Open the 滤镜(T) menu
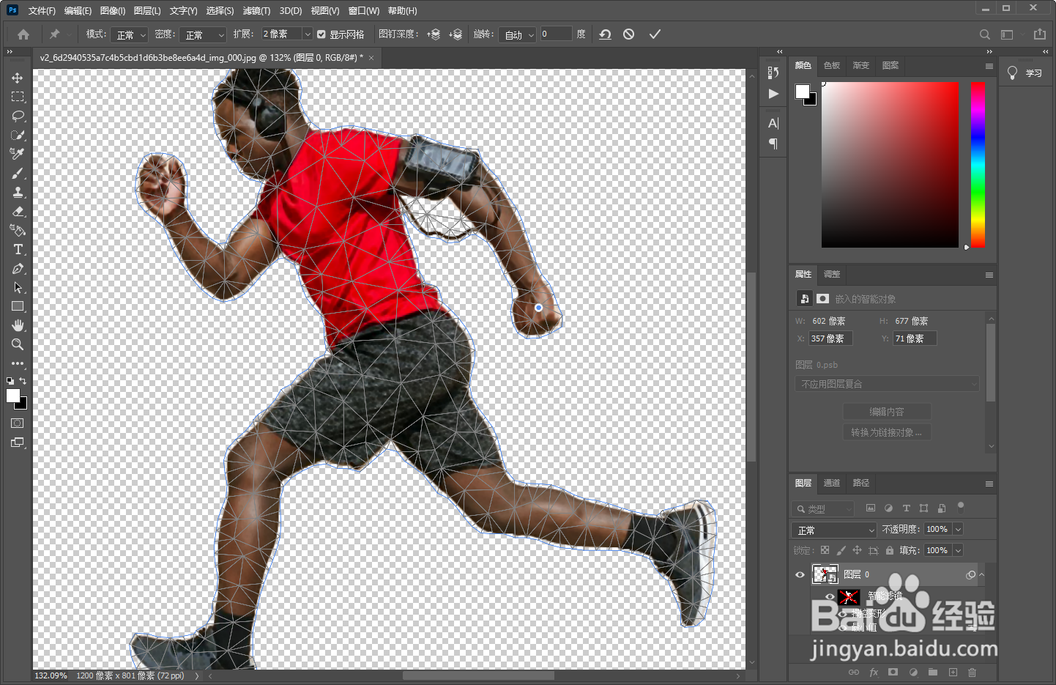Viewport: 1056px width, 685px height. (256, 11)
